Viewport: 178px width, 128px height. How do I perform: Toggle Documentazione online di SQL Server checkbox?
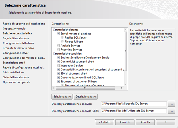tap(58, 77)
